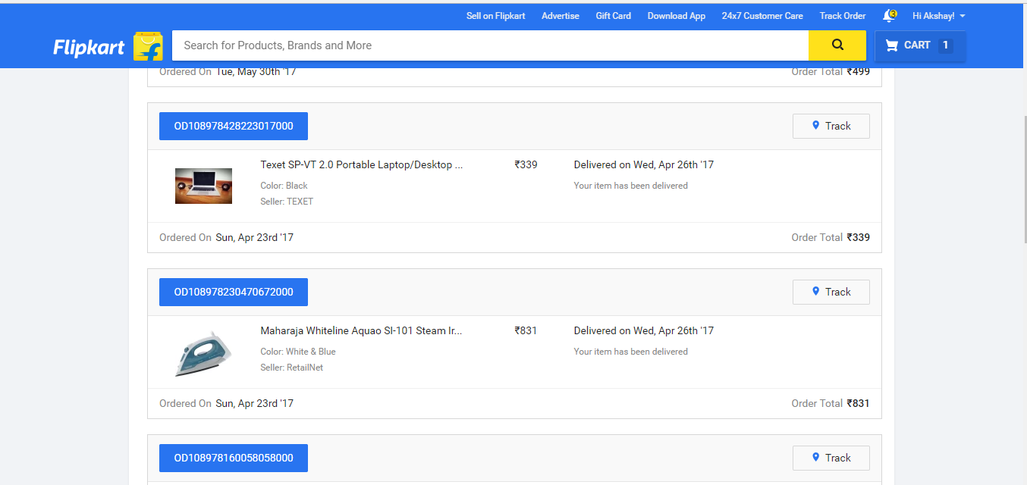Click seller name TEXET

pyautogui.click(x=300, y=202)
